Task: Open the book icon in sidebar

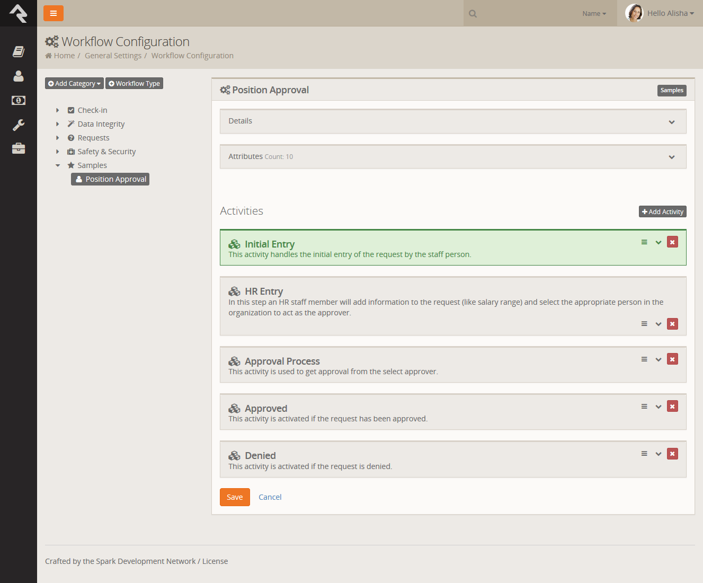Action: [x=19, y=51]
